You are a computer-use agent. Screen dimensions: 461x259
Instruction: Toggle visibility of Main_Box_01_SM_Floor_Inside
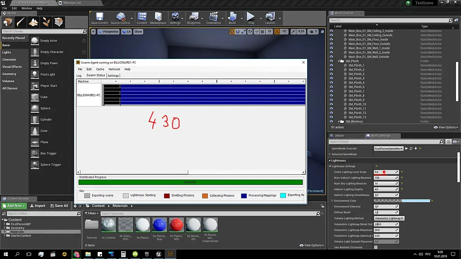(331, 39)
